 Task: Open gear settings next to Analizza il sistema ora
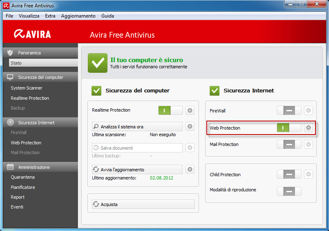[190, 126]
